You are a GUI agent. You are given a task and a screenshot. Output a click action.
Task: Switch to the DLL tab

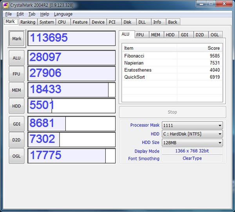pos(144,22)
